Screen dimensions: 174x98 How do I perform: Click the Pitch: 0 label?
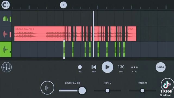tap(142, 83)
